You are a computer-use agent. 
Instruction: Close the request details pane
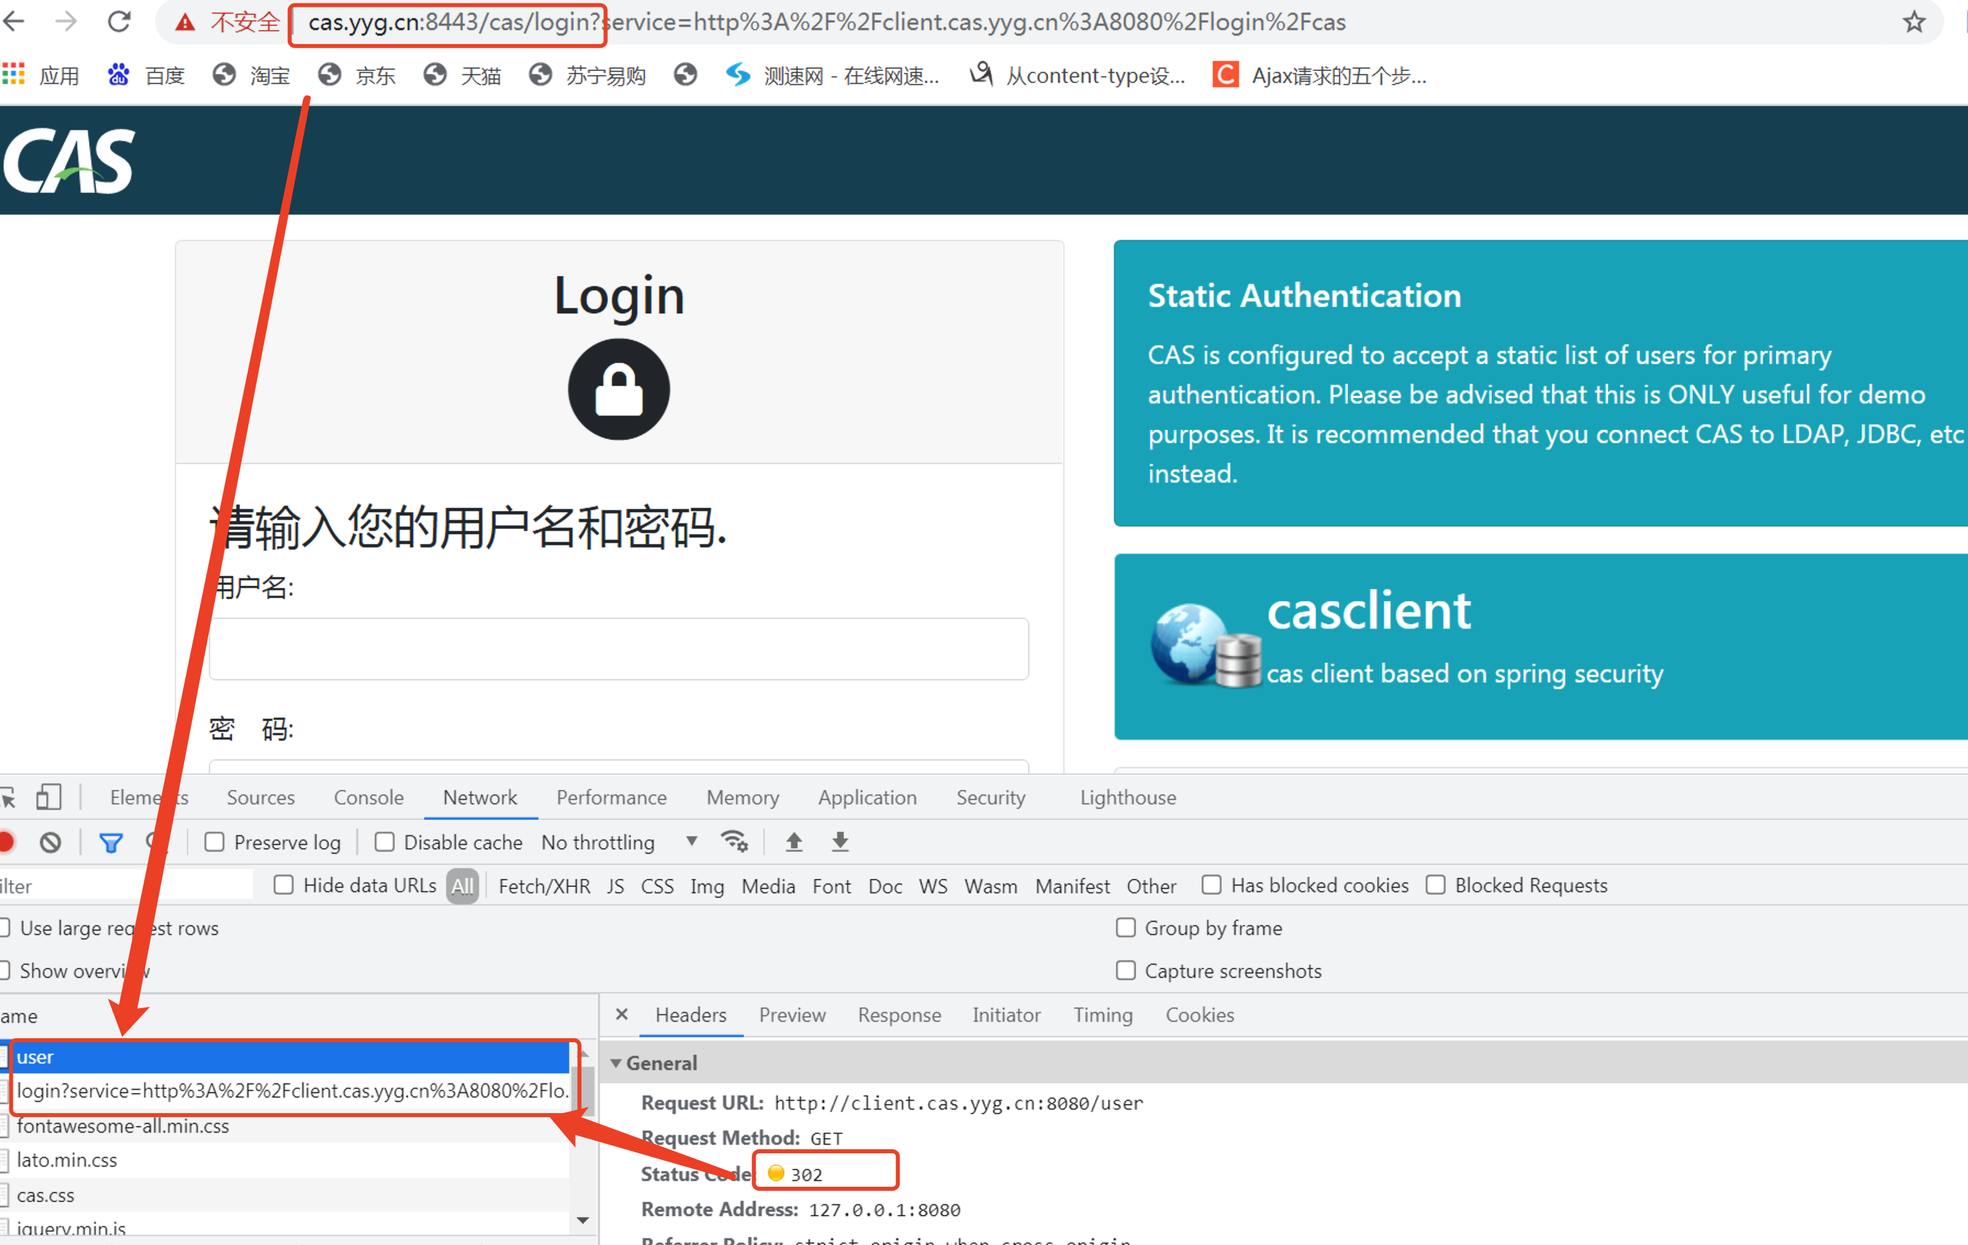622,1013
